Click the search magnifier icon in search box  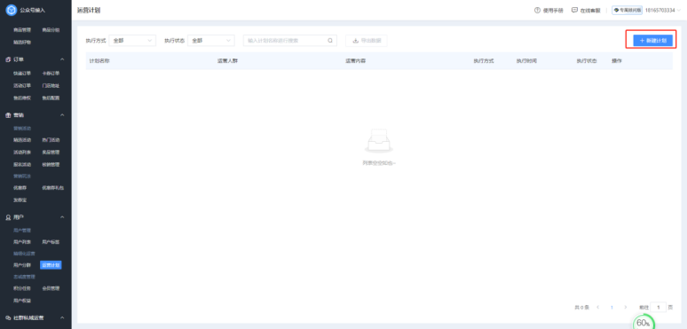click(x=330, y=41)
